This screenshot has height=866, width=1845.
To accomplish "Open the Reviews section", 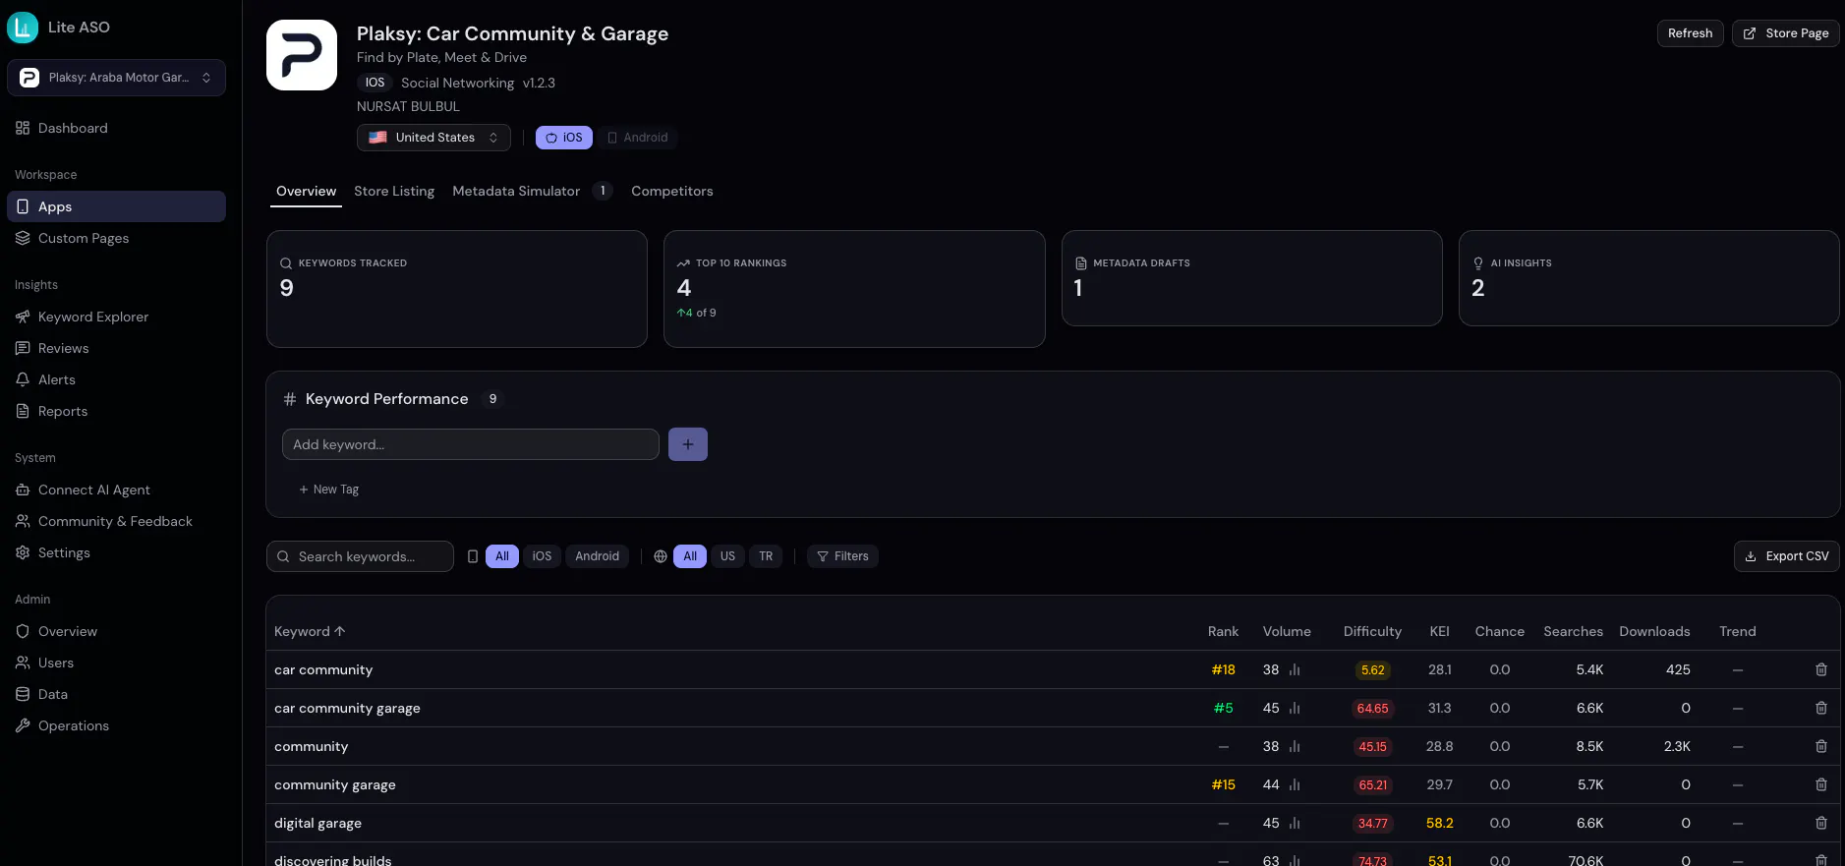I will [116, 348].
